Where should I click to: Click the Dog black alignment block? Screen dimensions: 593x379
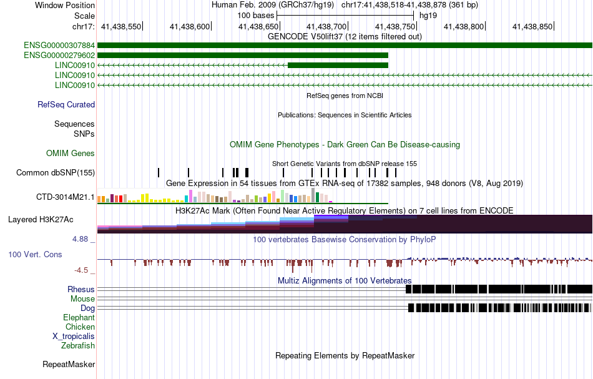click(x=499, y=308)
